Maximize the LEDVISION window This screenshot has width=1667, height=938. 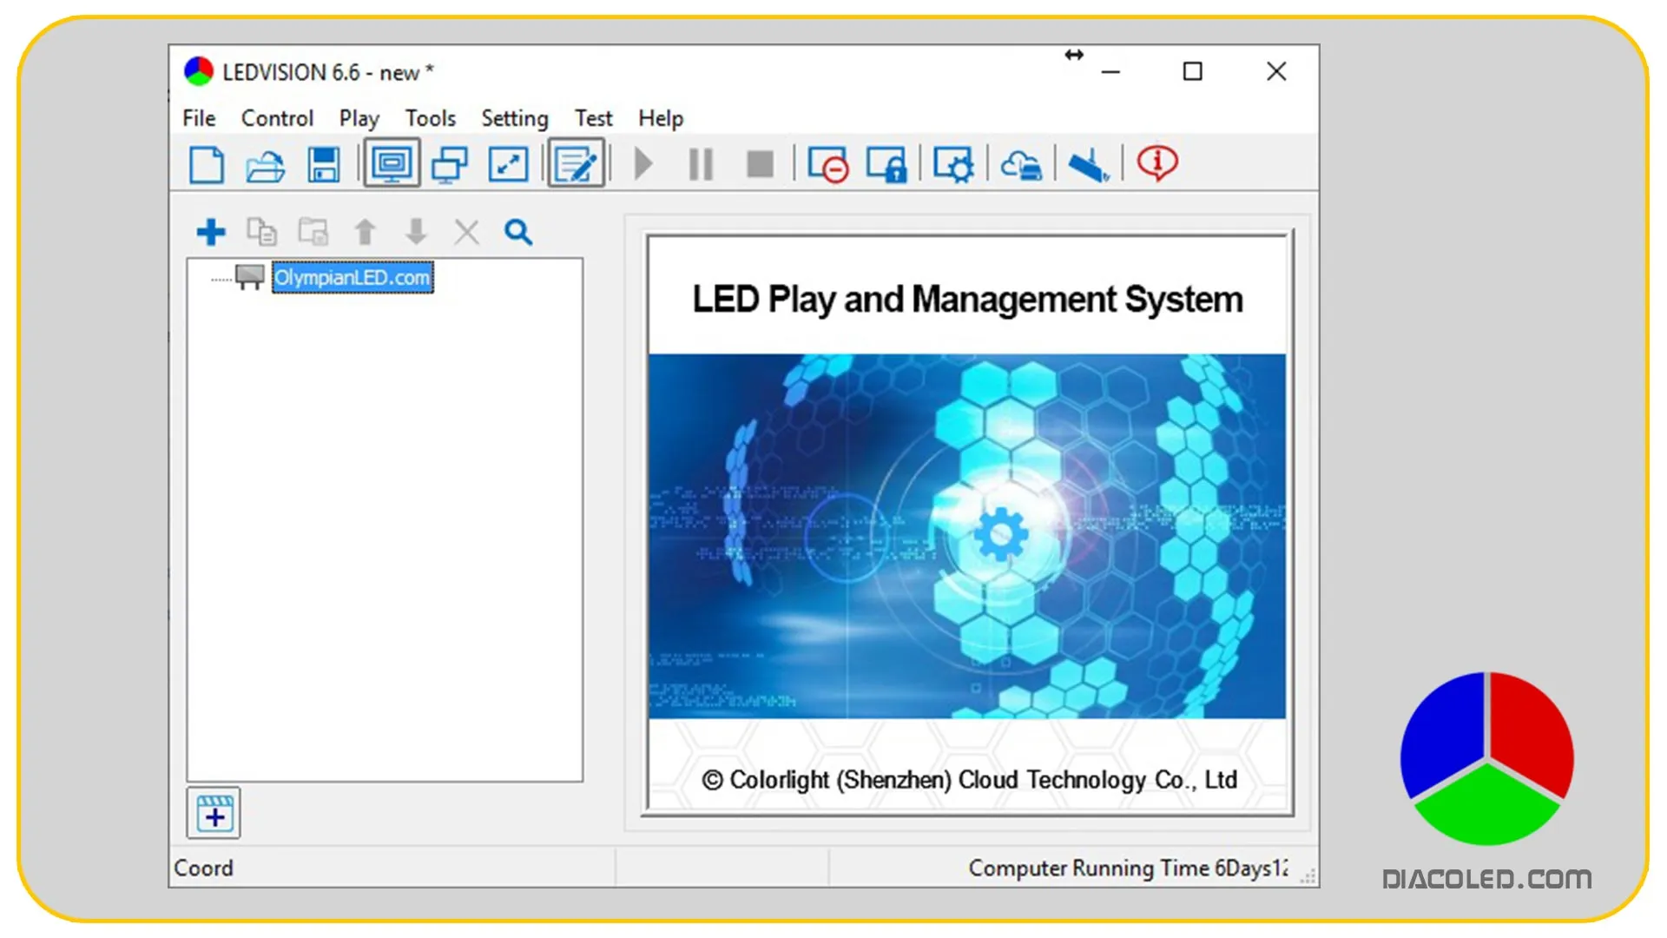(1193, 72)
